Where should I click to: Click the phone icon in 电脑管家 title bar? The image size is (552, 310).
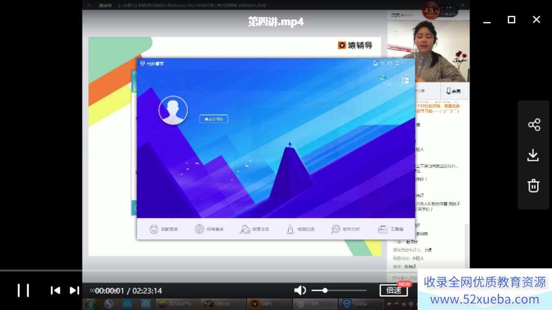pyautogui.click(x=375, y=63)
